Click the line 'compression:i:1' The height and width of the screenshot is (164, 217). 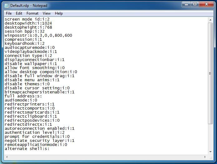23,40
